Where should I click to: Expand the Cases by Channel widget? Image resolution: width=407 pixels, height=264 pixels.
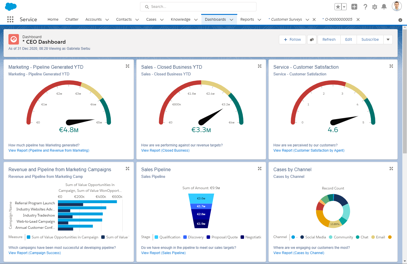tap(391, 169)
